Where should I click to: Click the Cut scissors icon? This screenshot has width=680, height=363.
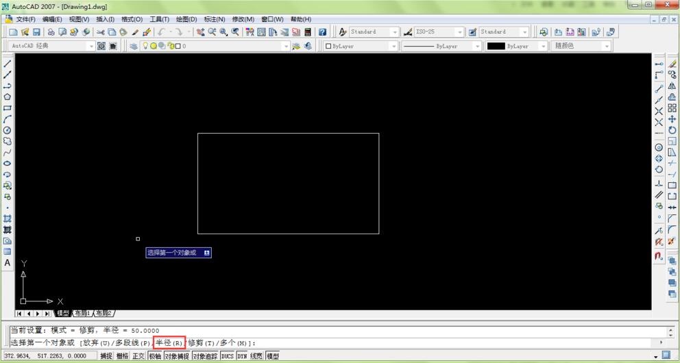coord(101,32)
